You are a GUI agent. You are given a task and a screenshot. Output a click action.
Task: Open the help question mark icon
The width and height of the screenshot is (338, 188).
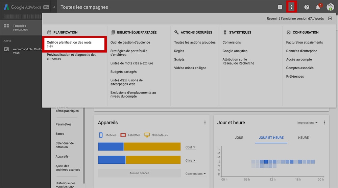pos(307,7)
